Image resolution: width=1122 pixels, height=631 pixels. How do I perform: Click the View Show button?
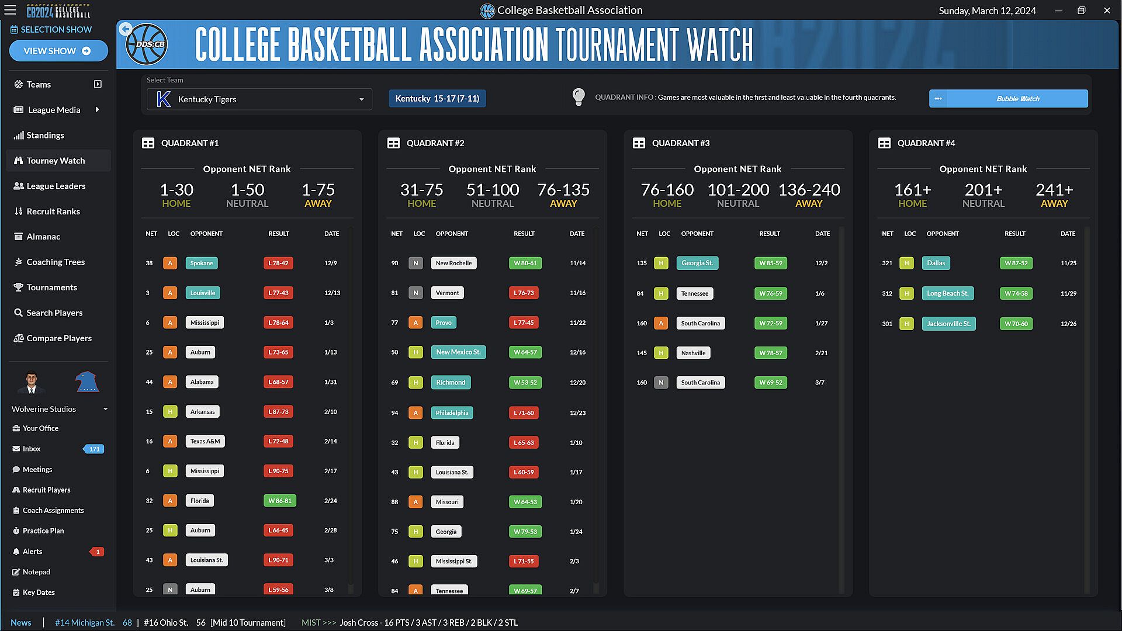pyautogui.click(x=58, y=51)
